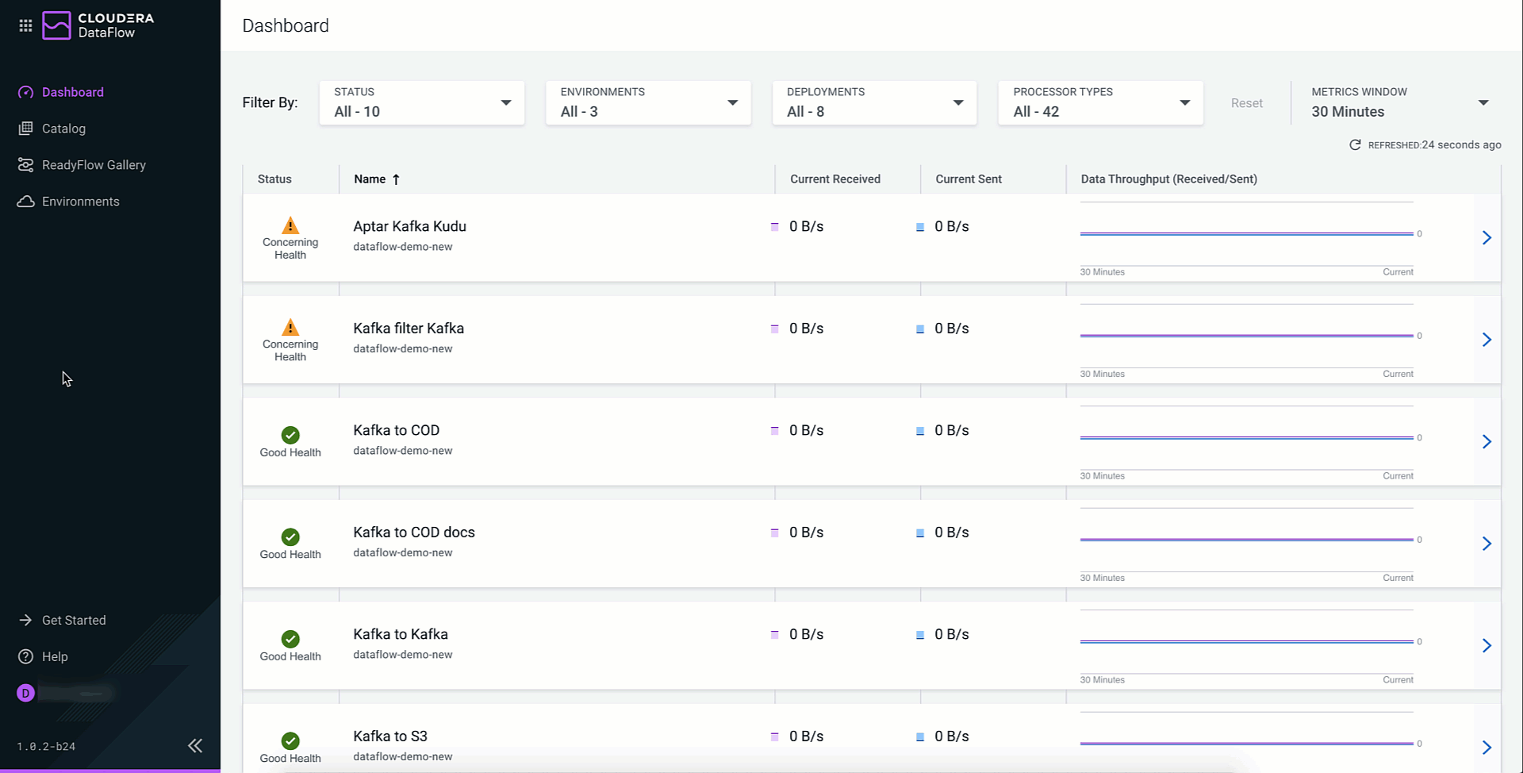Click warning icon for Aptar Kafka Kudu
Viewport: 1523px width, 773px height.
tap(290, 225)
